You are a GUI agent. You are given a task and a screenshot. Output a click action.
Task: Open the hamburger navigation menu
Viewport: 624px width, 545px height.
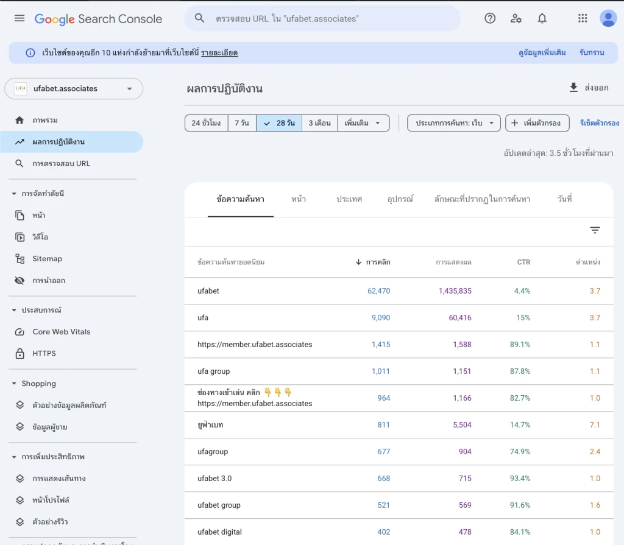pos(19,18)
